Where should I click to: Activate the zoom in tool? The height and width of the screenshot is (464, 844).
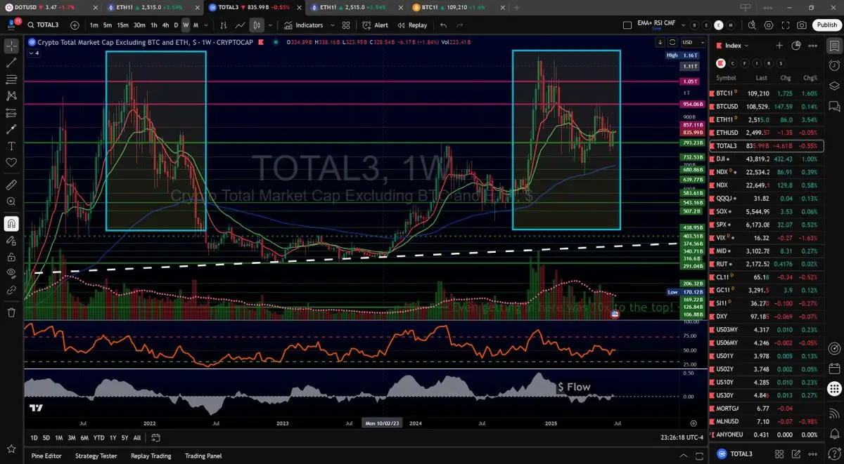(11, 201)
